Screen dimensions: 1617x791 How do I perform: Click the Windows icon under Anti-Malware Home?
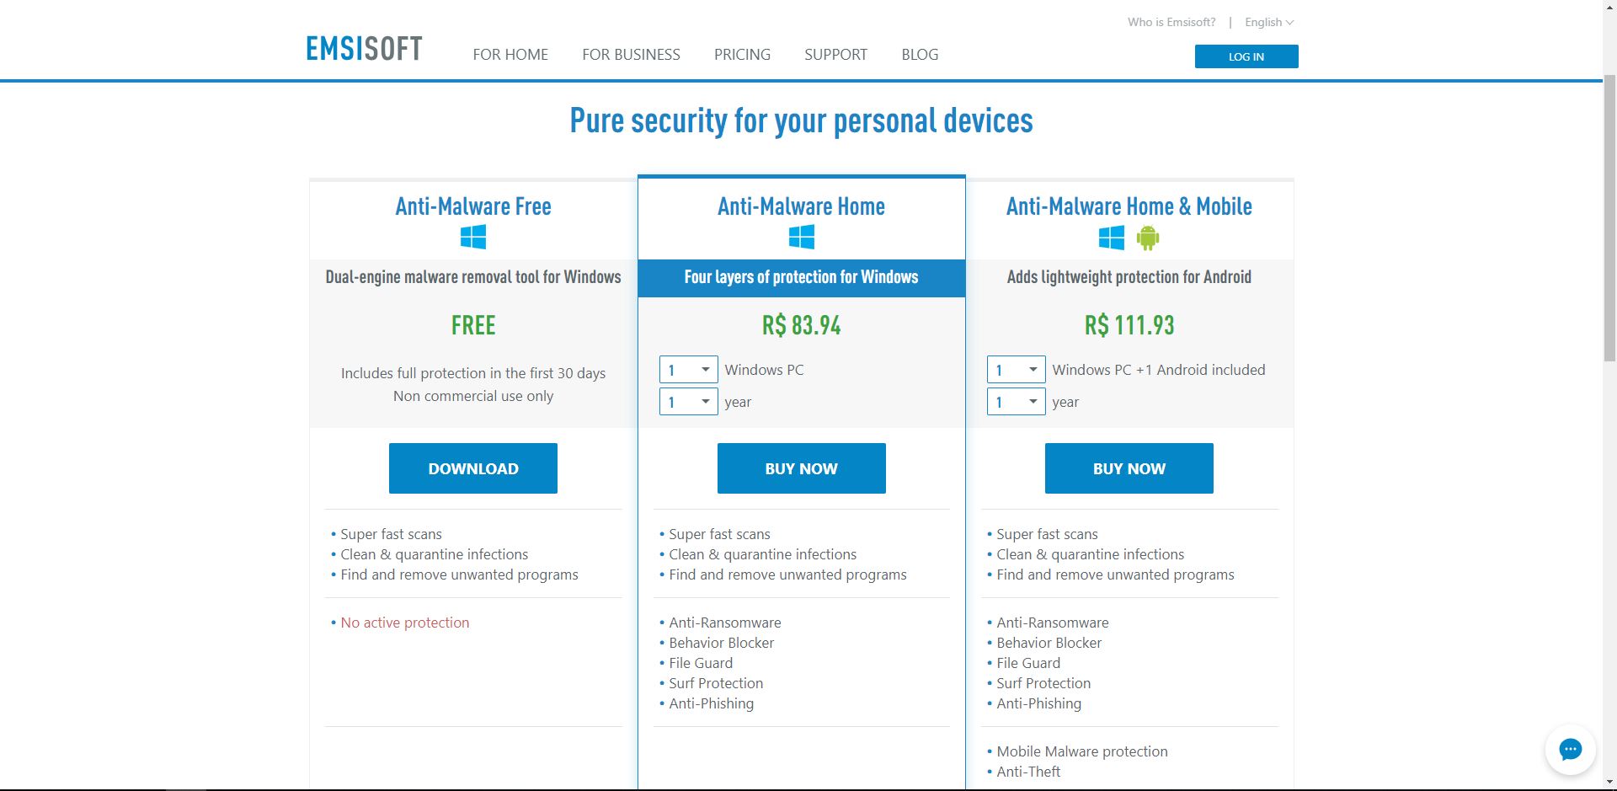coord(801,238)
